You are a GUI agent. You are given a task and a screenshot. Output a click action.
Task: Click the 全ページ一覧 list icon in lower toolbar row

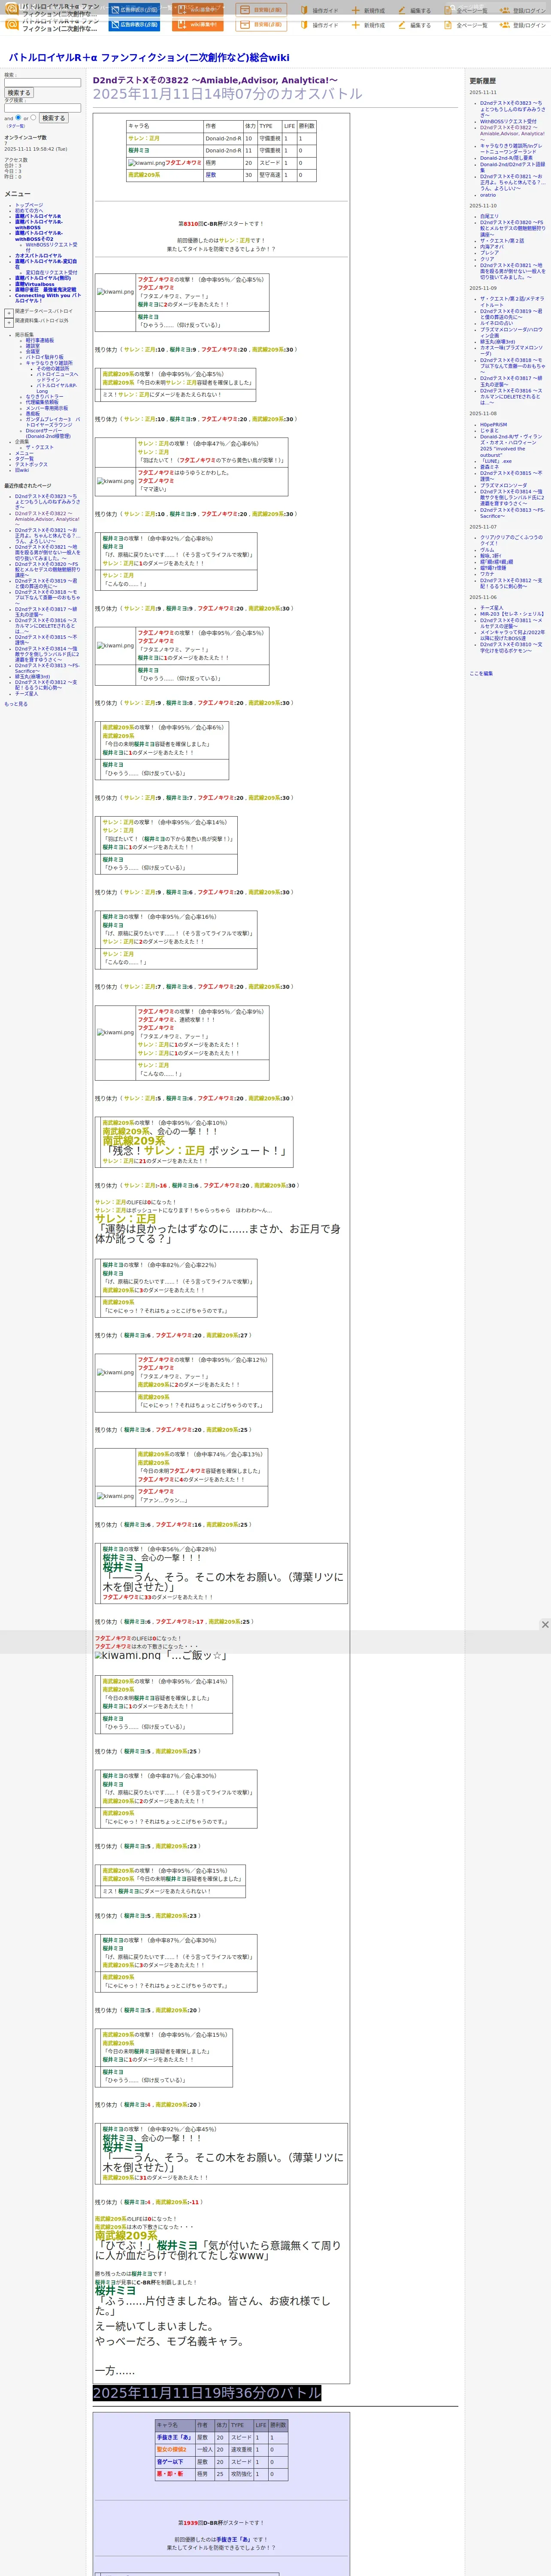[x=449, y=25]
